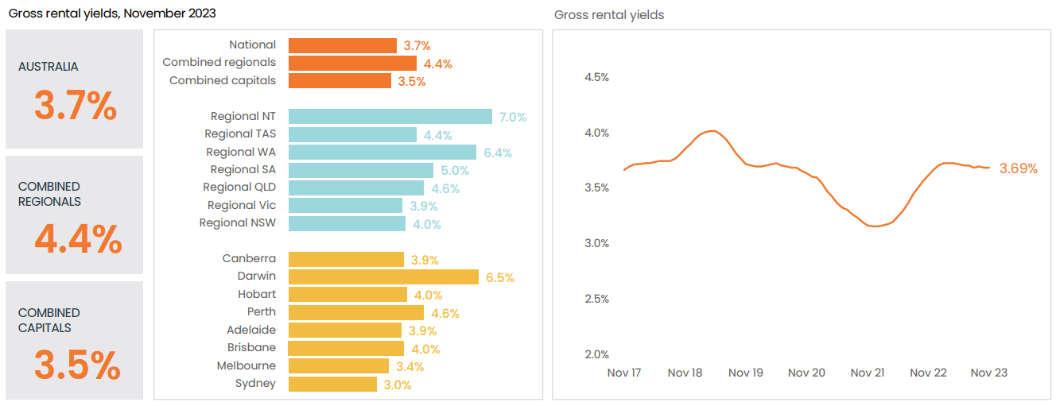This screenshot has width=1056, height=406.
Task: Select the Regional NT bar
Action: coord(390,117)
